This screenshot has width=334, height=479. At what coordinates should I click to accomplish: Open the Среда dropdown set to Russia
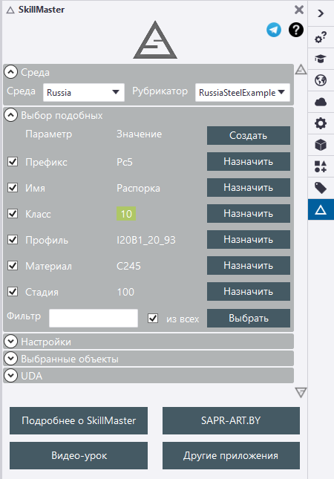click(x=84, y=92)
